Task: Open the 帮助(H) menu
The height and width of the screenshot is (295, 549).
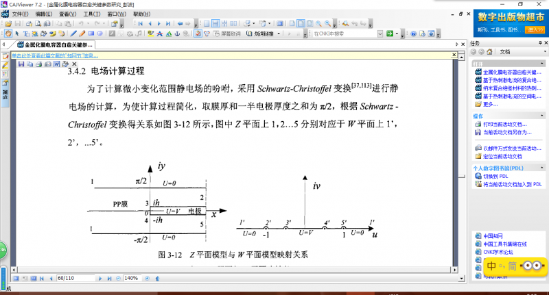Action: coord(141,14)
